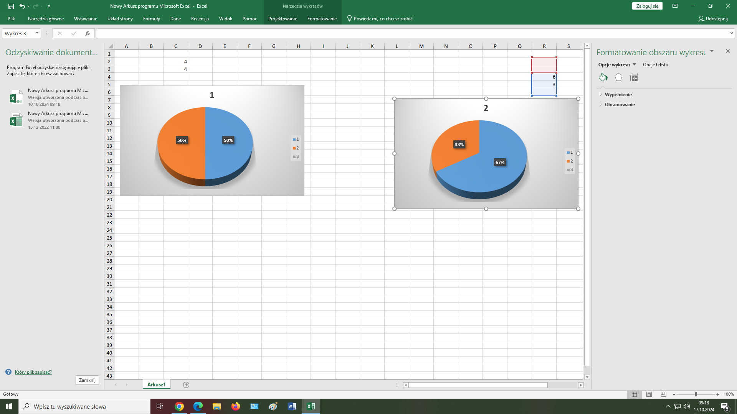737x414 pixels.
Task: Select Normal view icon in status bar
Action: click(634, 394)
